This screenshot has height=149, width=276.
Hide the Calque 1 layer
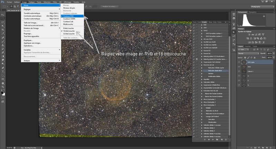239,71
